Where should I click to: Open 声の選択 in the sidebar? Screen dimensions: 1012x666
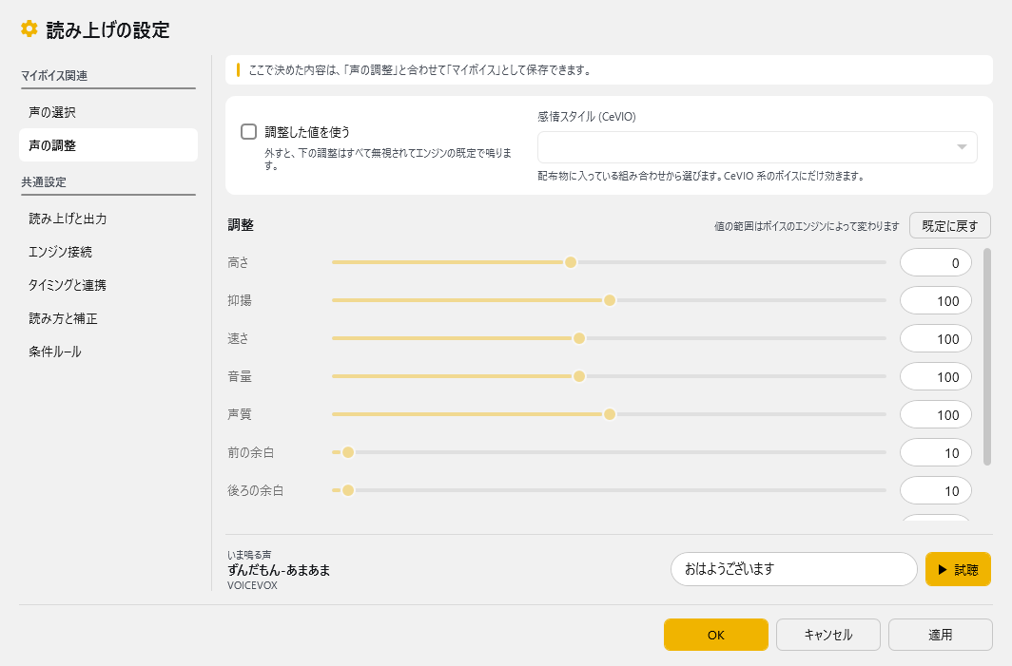click(107, 112)
